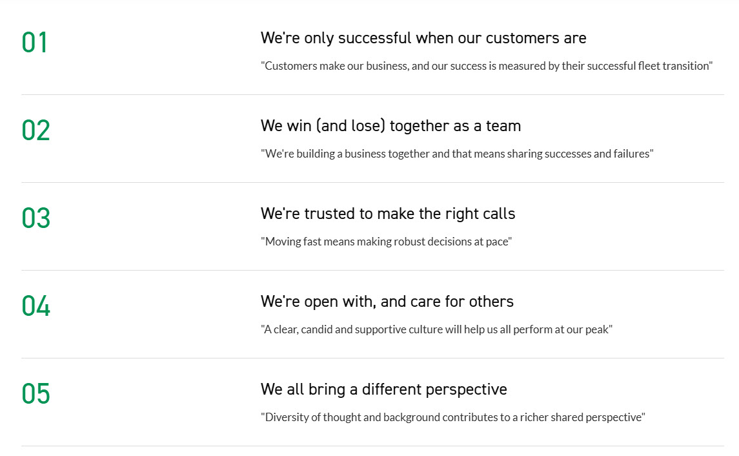The height and width of the screenshot is (456, 739).
Task: Click the green 05 number
Action: [x=35, y=394]
